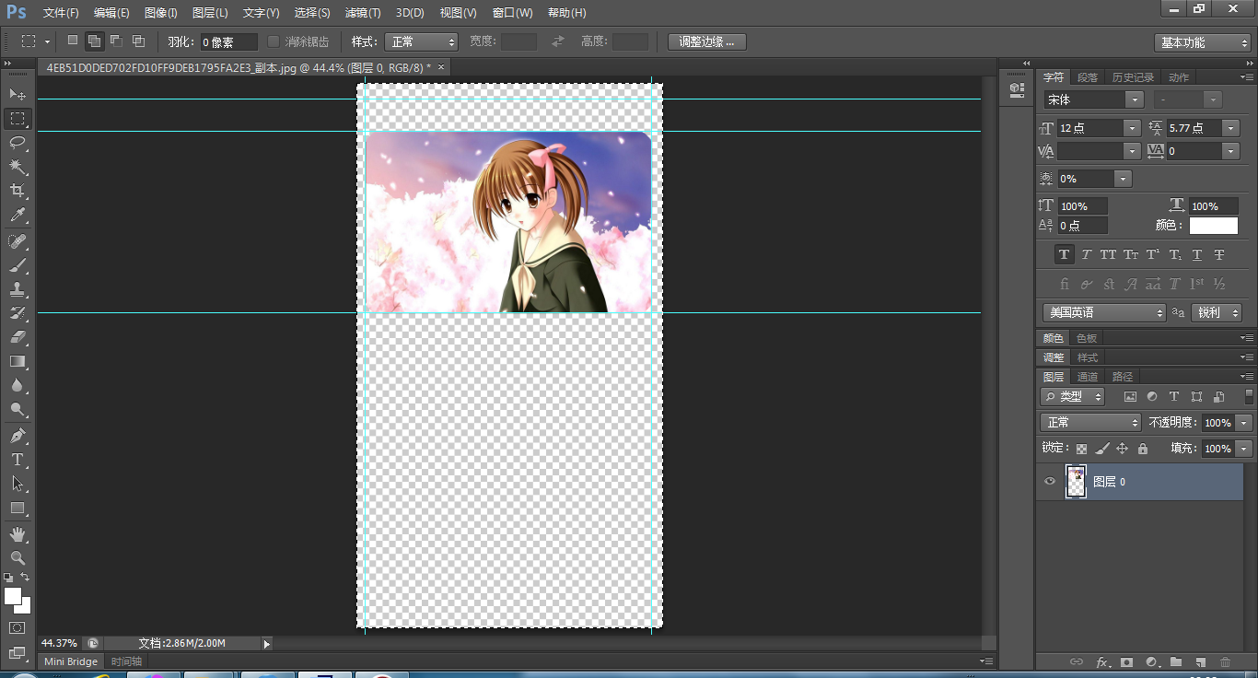The width and height of the screenshot is (1258, 678).
Task: Open the layer opacity 不透明度 slider arrow
Action: tap(1244, 422)
